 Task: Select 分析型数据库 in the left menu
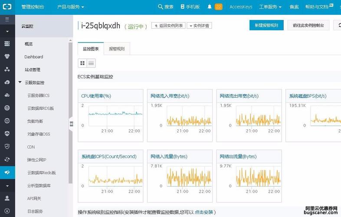[x=39, y=185]
